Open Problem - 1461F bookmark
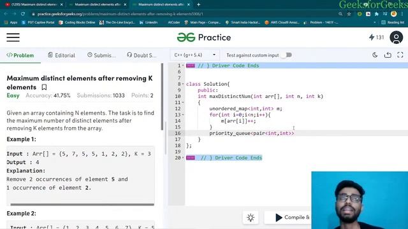 coord(321,23)
